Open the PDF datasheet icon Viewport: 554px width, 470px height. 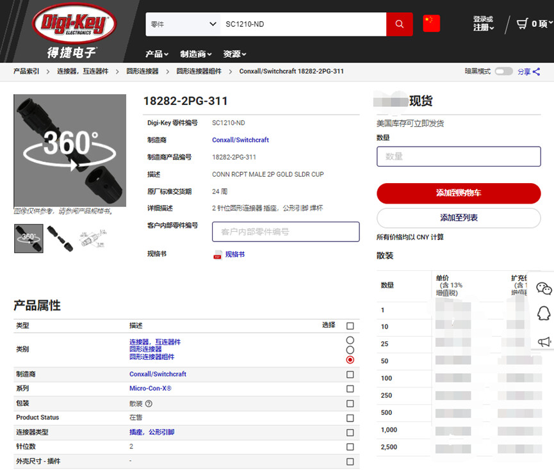(217, 255)
